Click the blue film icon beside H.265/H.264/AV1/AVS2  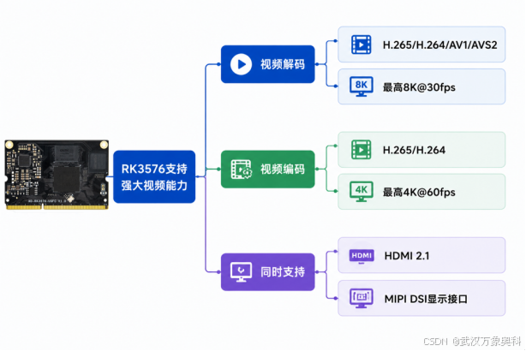pos(361,45)
